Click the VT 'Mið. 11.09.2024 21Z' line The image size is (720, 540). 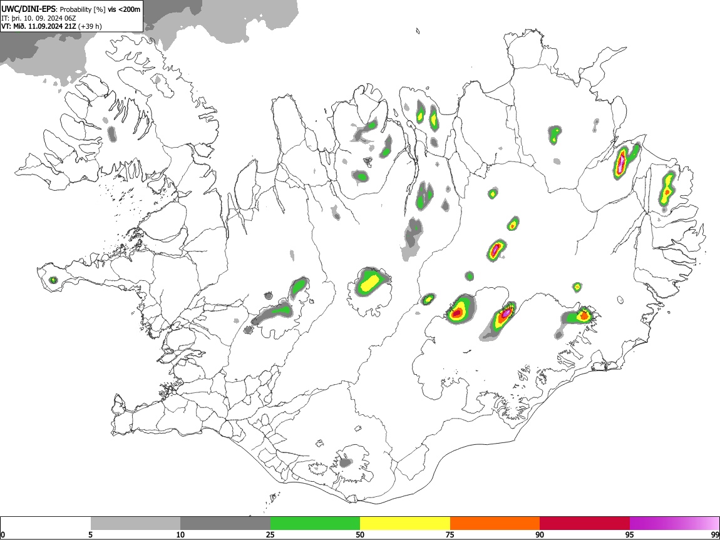(39, 26)
